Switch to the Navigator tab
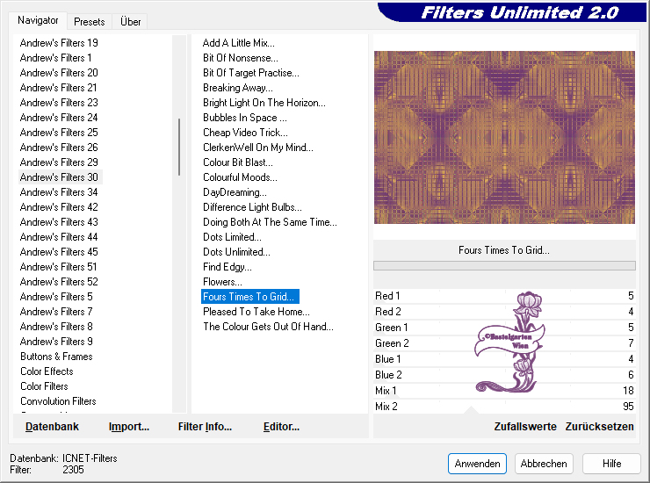The width and height of the screenshot is (650, 483). click(38, 20)
